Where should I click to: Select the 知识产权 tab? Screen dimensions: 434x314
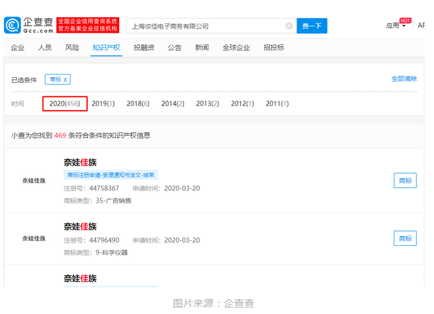[106, 48]
